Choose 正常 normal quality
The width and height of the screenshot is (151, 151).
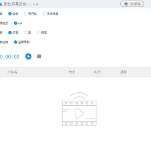[13, 33]
